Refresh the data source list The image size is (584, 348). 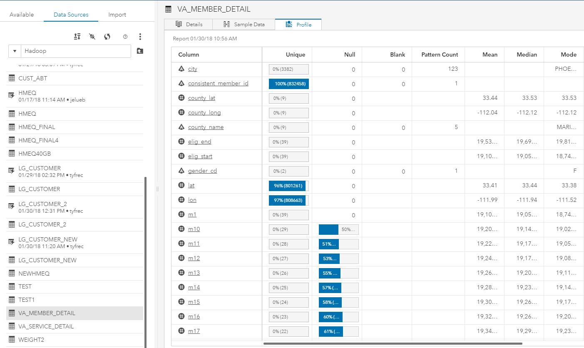tap(107, 37)
